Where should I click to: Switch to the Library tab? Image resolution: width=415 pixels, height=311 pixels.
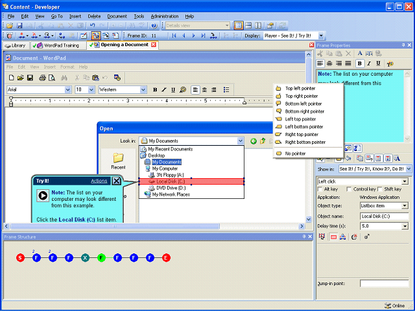(x=16, y=45)
